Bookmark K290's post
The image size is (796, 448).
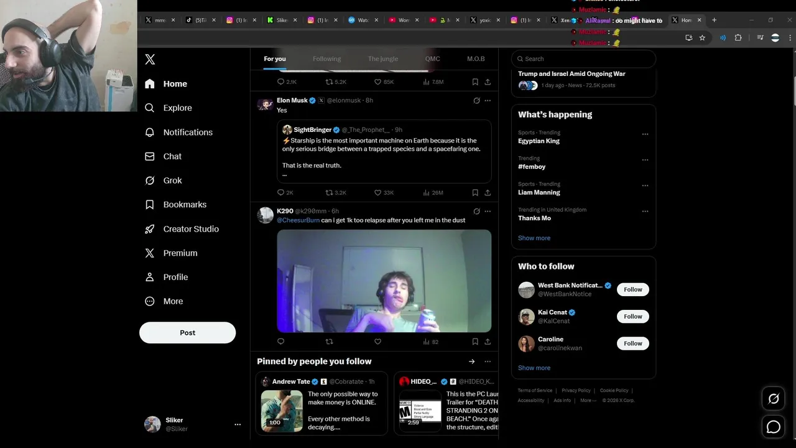tap(475, 342)
